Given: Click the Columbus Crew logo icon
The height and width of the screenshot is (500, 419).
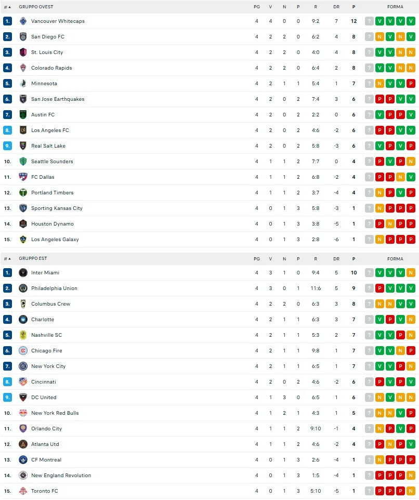Looking at the screenshot, I should pos(23,304).
